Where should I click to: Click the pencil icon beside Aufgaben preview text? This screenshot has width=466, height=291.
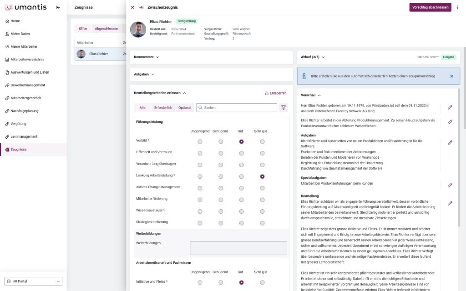450,142
